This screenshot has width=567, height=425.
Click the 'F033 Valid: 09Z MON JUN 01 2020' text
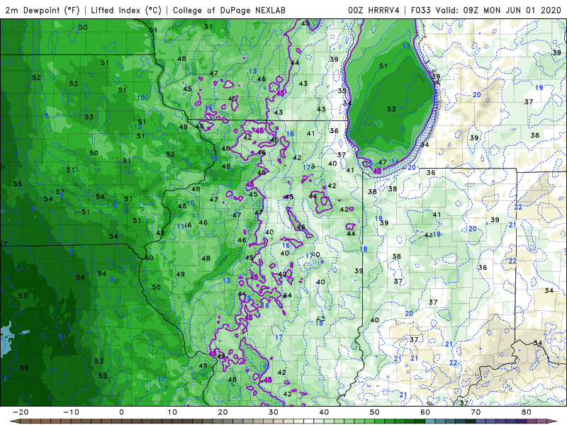coord(485,10)
